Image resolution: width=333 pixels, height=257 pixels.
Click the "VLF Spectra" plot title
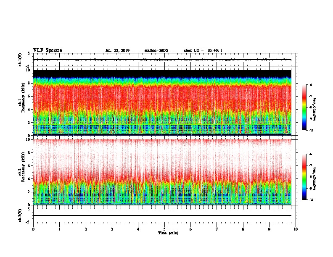[x=48, y=50]
